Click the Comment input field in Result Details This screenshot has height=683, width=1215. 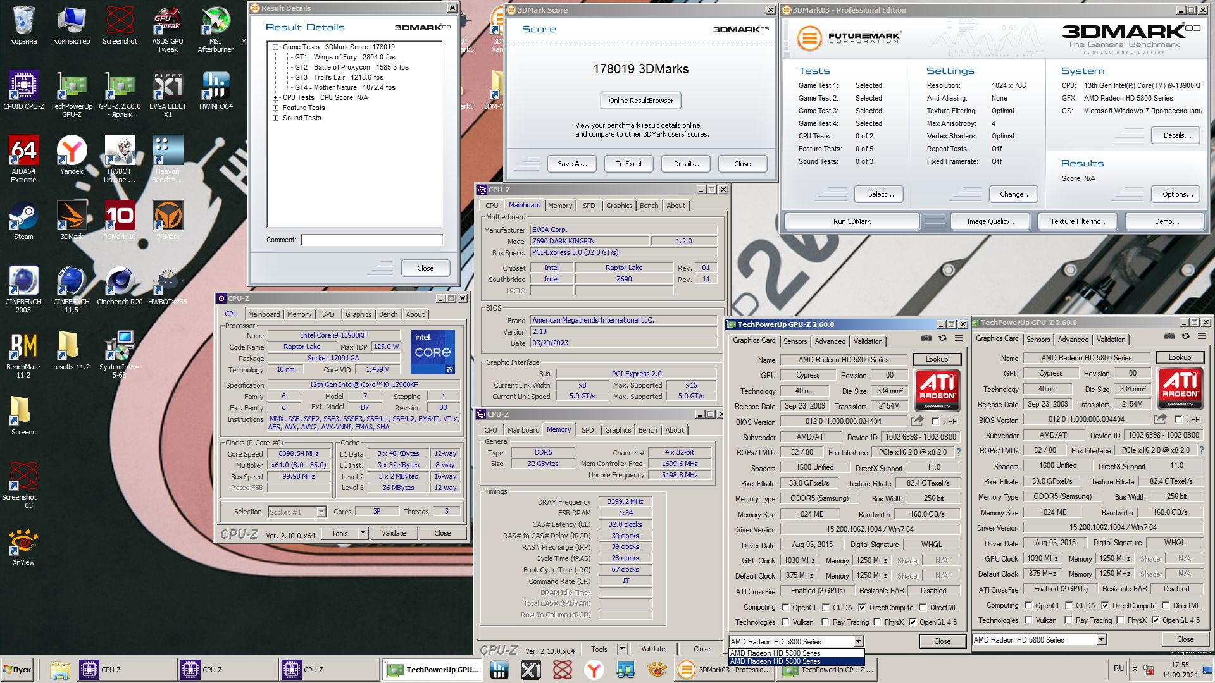pyautogui.click(x=371, y=240)
